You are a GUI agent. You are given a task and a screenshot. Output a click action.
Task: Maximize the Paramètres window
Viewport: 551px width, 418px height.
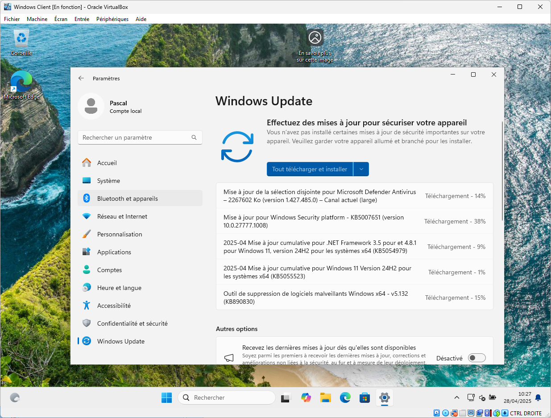click(x=473, y=74)
